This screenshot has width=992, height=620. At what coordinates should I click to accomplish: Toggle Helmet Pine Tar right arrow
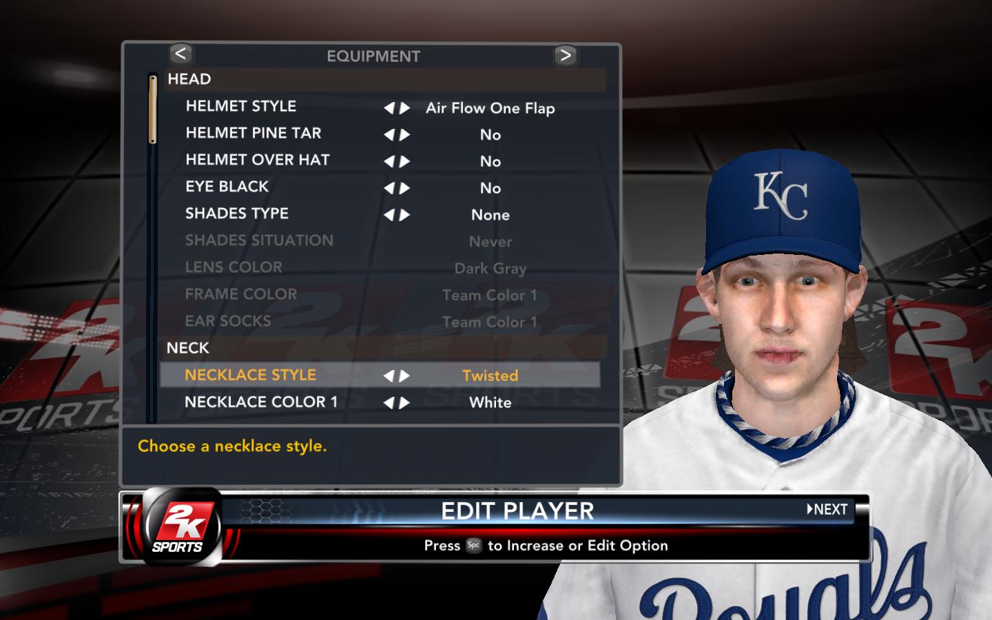coord(405,135)
